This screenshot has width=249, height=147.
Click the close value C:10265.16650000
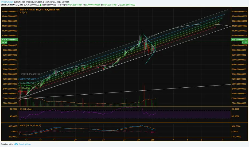(x=126, y=5)
